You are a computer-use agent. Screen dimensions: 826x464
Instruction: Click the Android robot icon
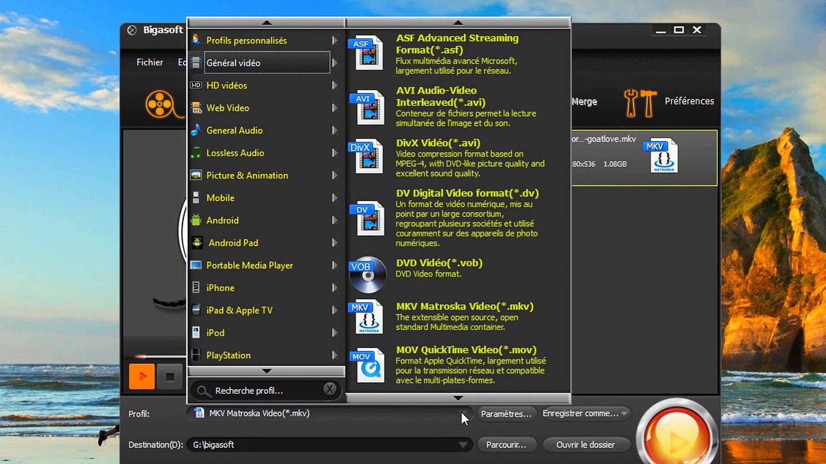tap(196, 220)
